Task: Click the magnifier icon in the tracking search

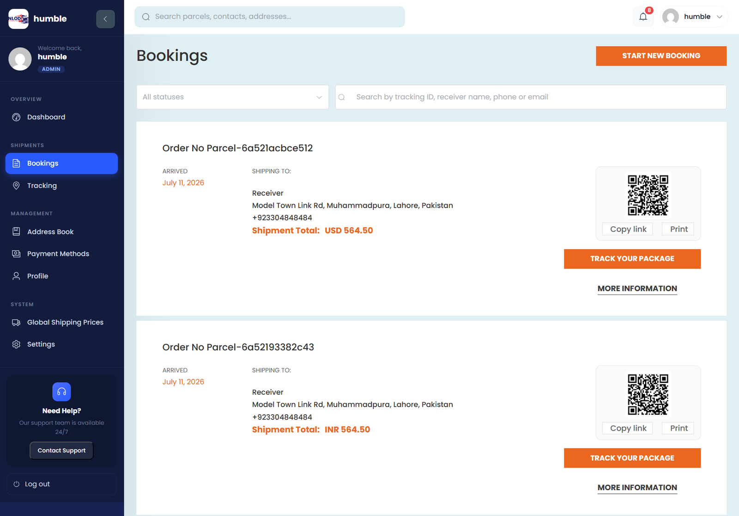Action: pyautogui.click(x=342, y=97)
